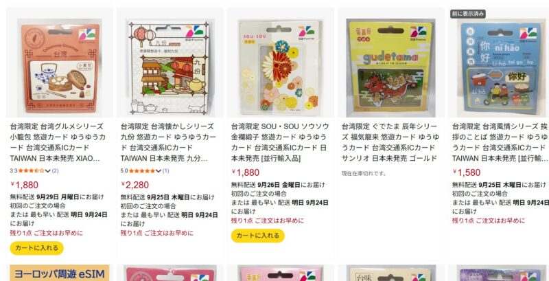Open the gudetama dragon card image
549x281 pixels.
(390, 67)
